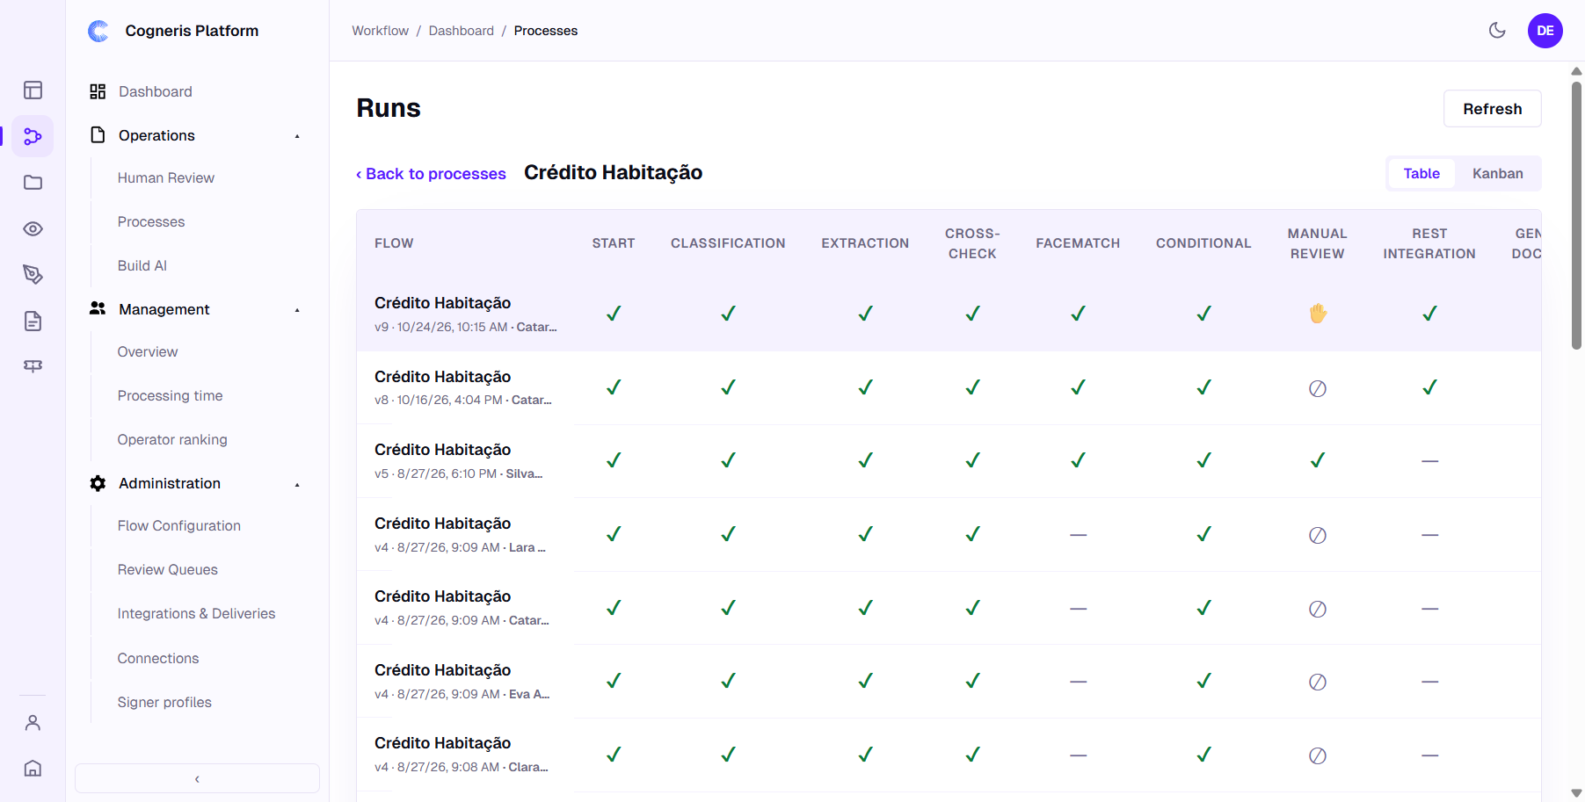Open Human Review in the sidebar
This screenshot has height=802, width=1585.
[x=166, y=177]
